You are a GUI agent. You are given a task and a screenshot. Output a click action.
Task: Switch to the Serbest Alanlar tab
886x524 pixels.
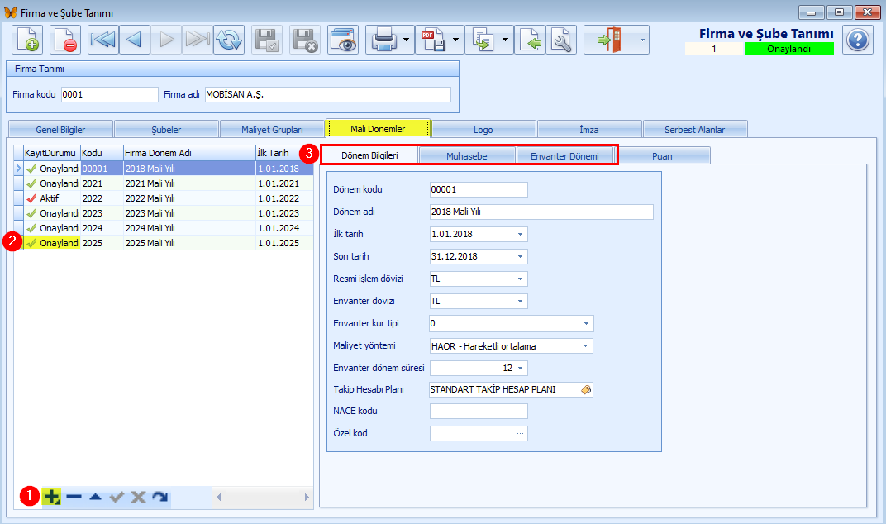[694, 130]
